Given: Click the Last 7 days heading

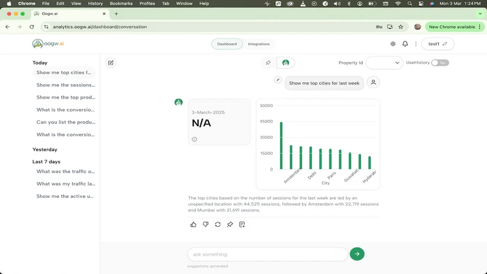Looking at the screenshot, I should 46,161.
